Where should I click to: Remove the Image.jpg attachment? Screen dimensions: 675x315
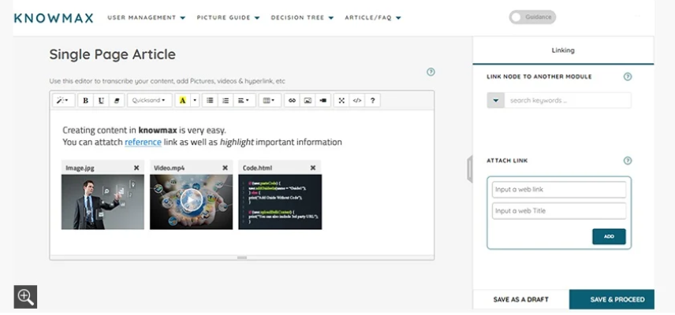[x=136, y=168]
